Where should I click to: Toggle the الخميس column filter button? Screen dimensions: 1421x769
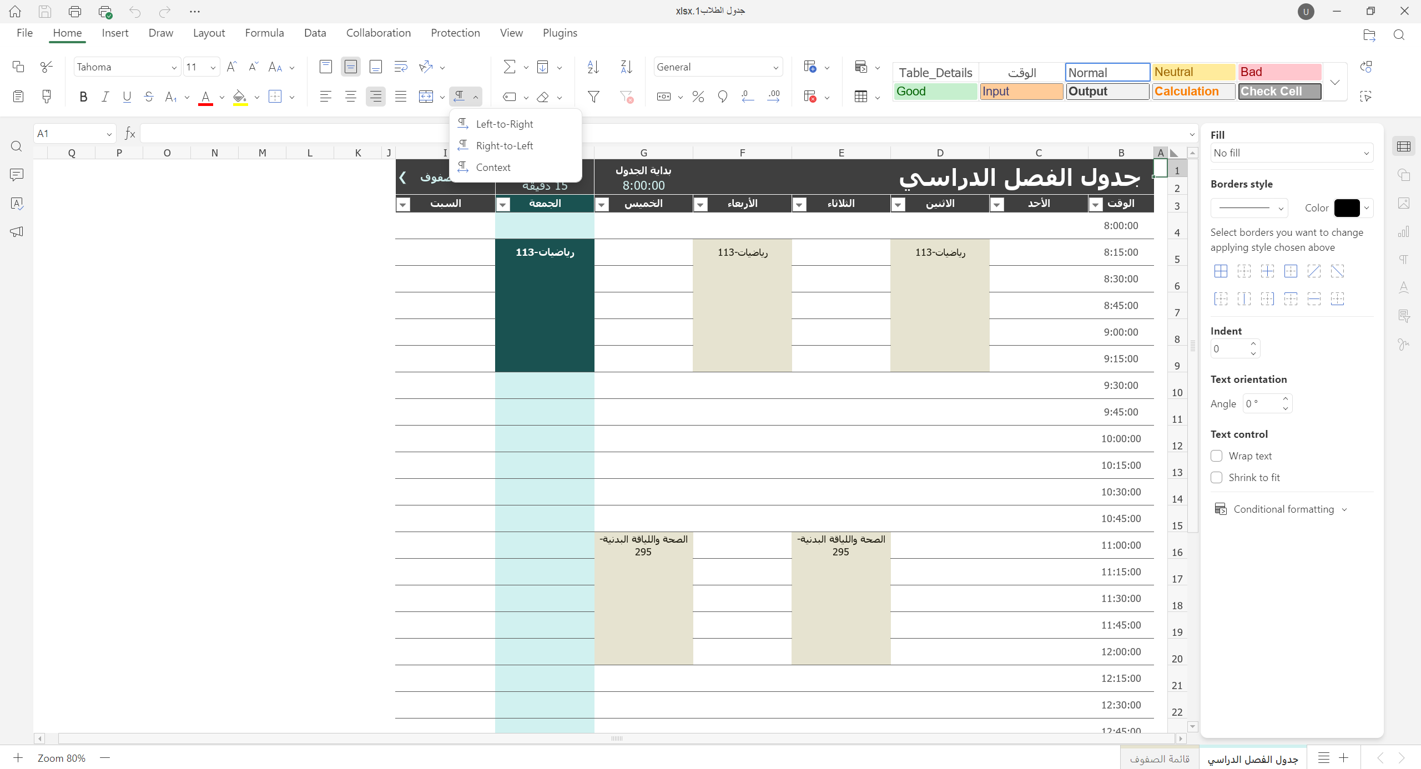click(x=602, y=204)
